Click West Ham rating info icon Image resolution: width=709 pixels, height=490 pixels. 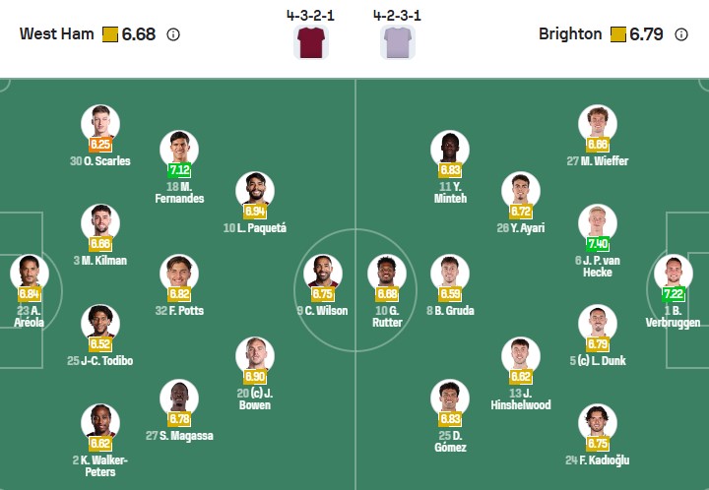click(173, 34)
